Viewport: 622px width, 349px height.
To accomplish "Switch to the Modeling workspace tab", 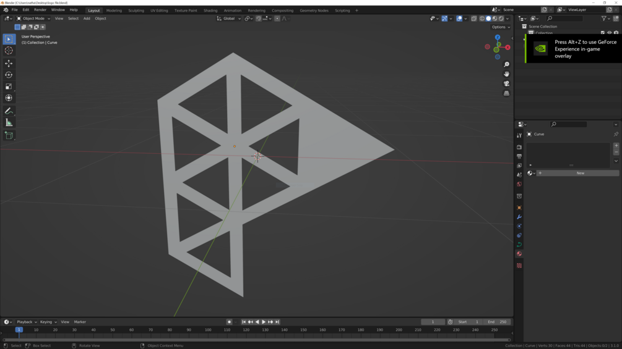I will point(114,11).
